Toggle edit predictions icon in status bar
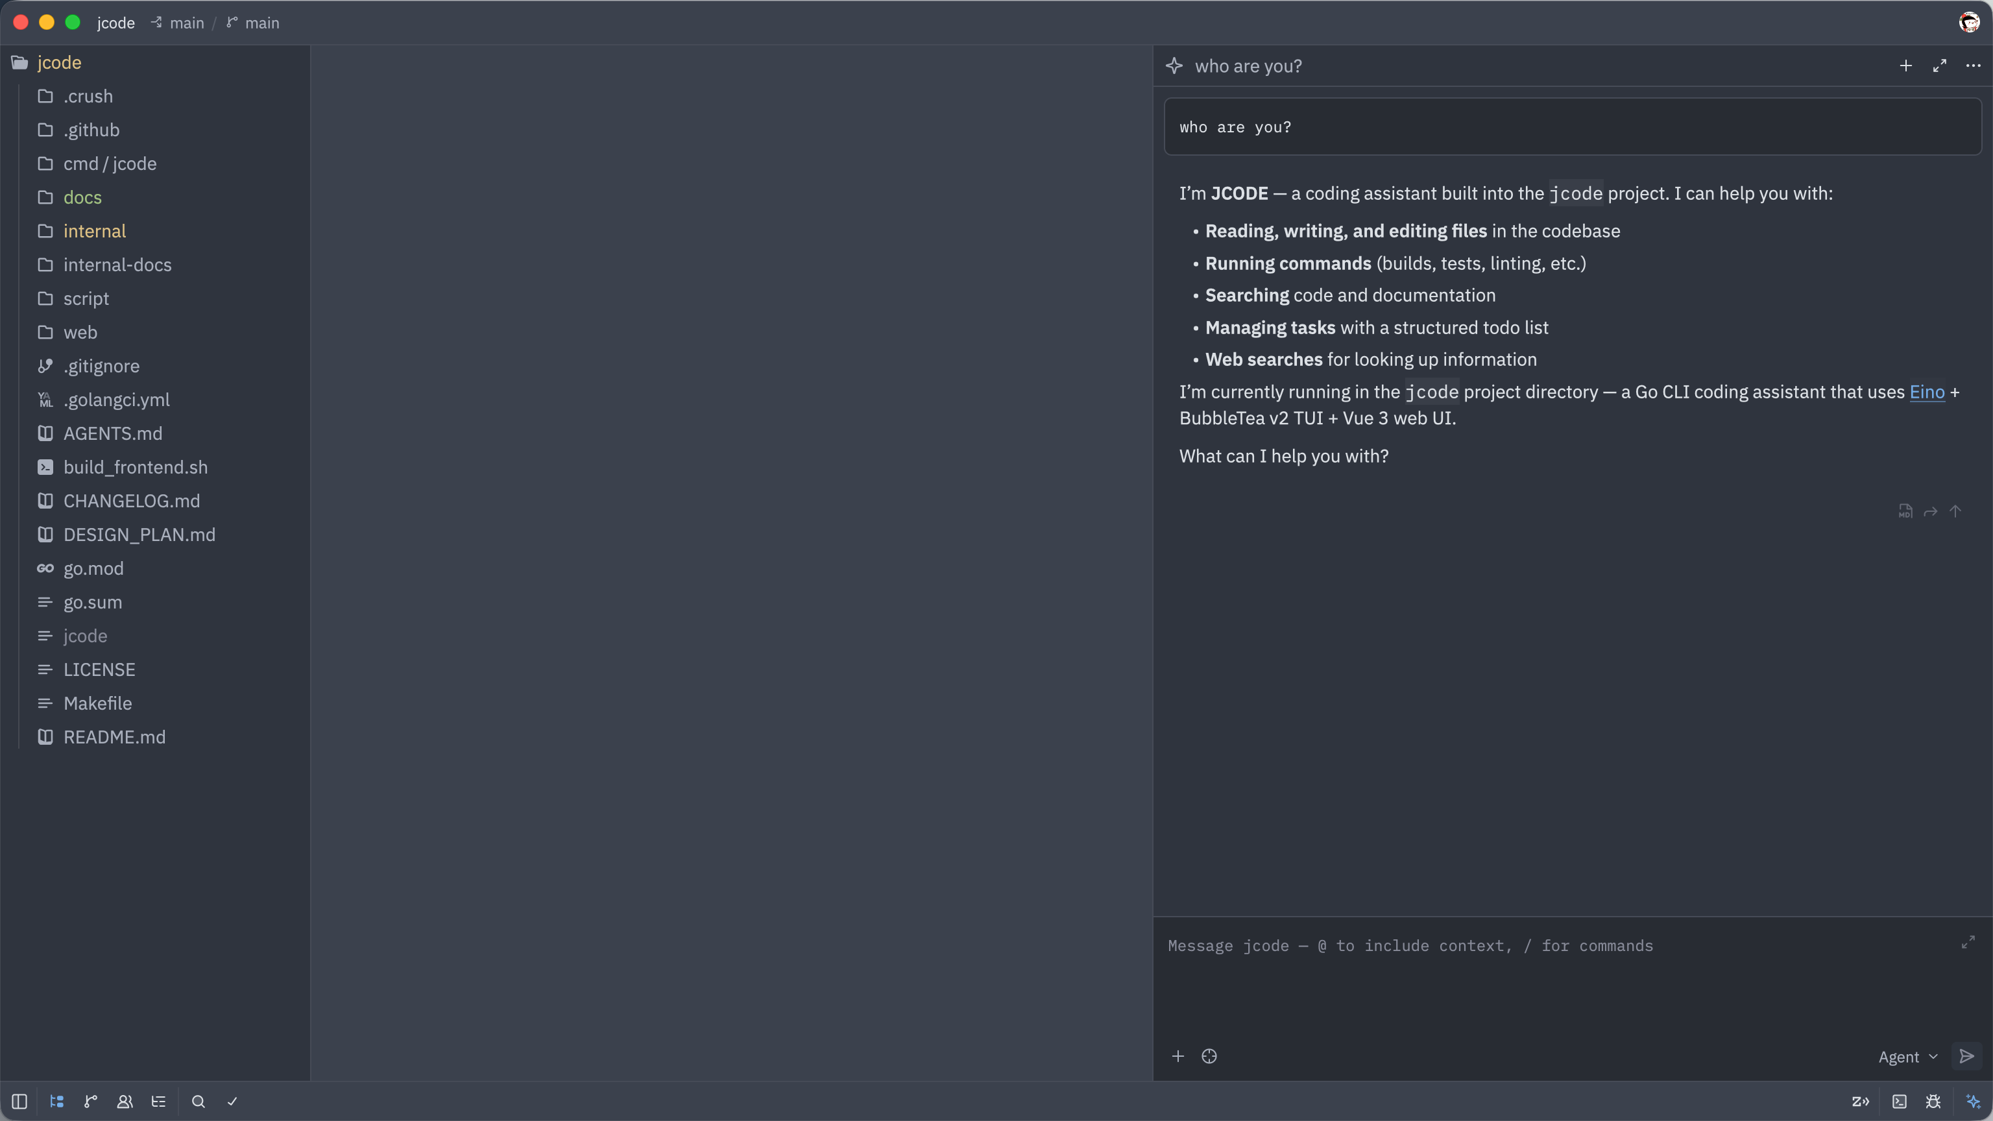 coord(1861,1101)
